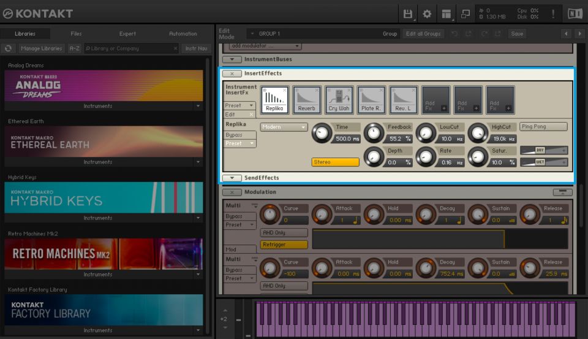Click the exclamation panic button
This screenshot has height=339, width=588.
pos(554,13)
